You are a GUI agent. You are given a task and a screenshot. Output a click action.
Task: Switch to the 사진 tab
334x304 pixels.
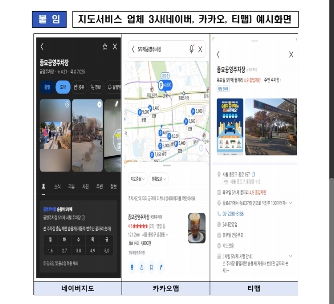(85, 187)
